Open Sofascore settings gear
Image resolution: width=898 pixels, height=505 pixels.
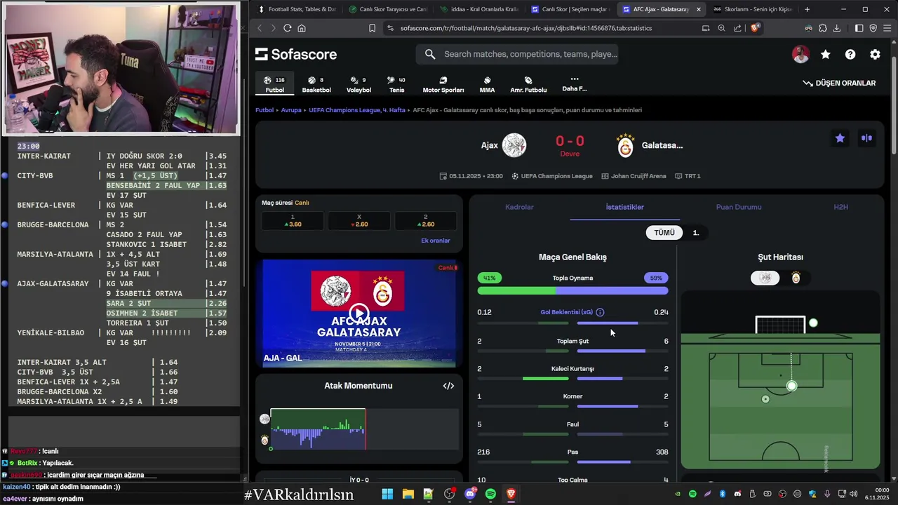[x=875, y=54]
